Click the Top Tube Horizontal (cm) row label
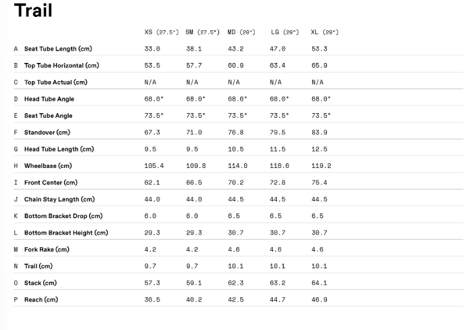This screenshot has width=476, height=330. coord(62,66)
